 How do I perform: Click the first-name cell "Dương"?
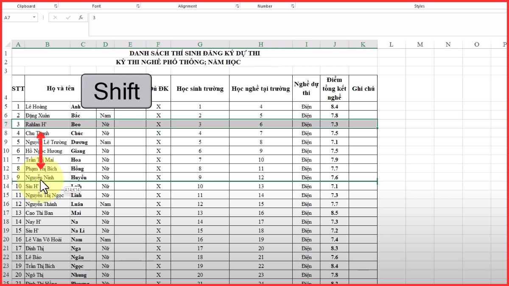pos(83,142)
